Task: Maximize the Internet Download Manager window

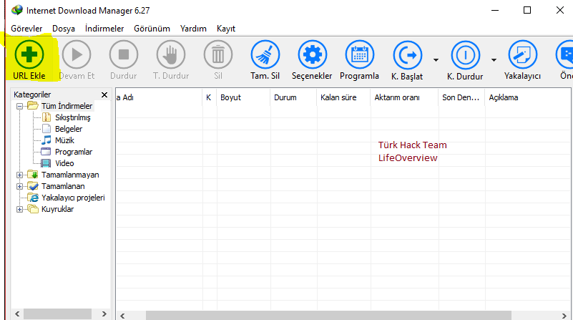Action: [527, 10]
